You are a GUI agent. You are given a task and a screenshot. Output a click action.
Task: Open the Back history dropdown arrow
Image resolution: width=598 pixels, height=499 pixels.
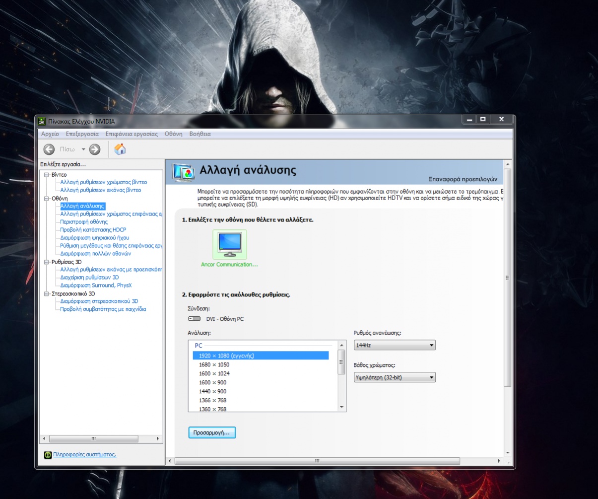coord(83,149)
